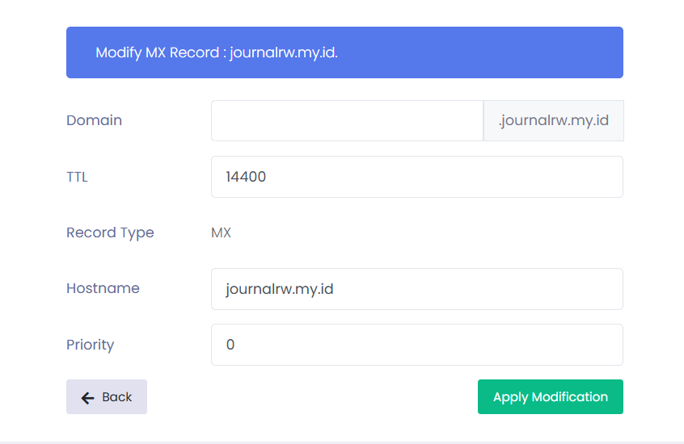Click the Domain field label

(x=94, y=120)
